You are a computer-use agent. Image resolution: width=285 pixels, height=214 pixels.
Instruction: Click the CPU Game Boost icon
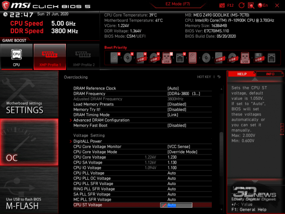[x=16, y=57]
